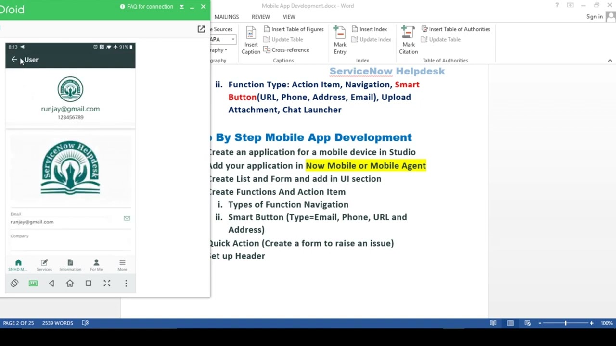This screenshot has height=346, width=616.
Task: Click the 100% zoom level
Action: pos(606,323)
